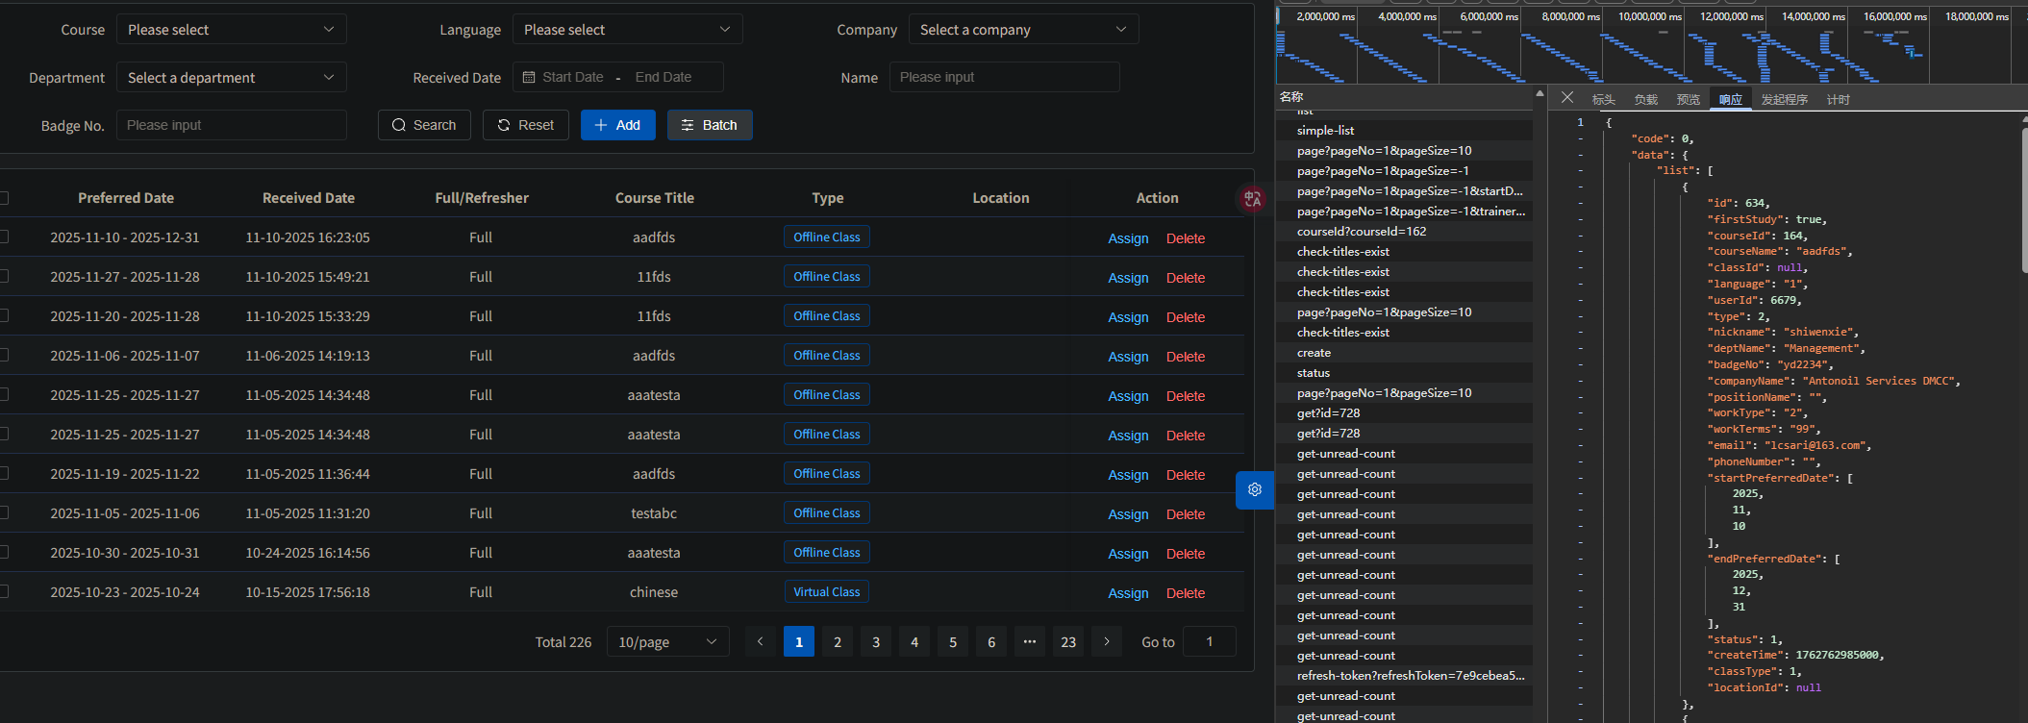
Task: Close the DevTools request detail panel
Action: point(1567,98)
